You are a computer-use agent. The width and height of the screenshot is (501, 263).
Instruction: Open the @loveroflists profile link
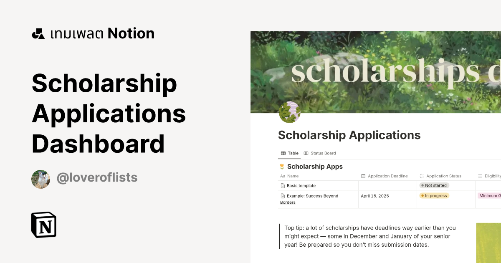97,178
